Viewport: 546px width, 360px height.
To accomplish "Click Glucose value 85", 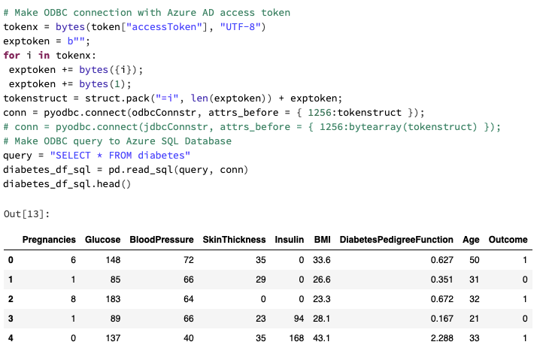I will (115, 280).
